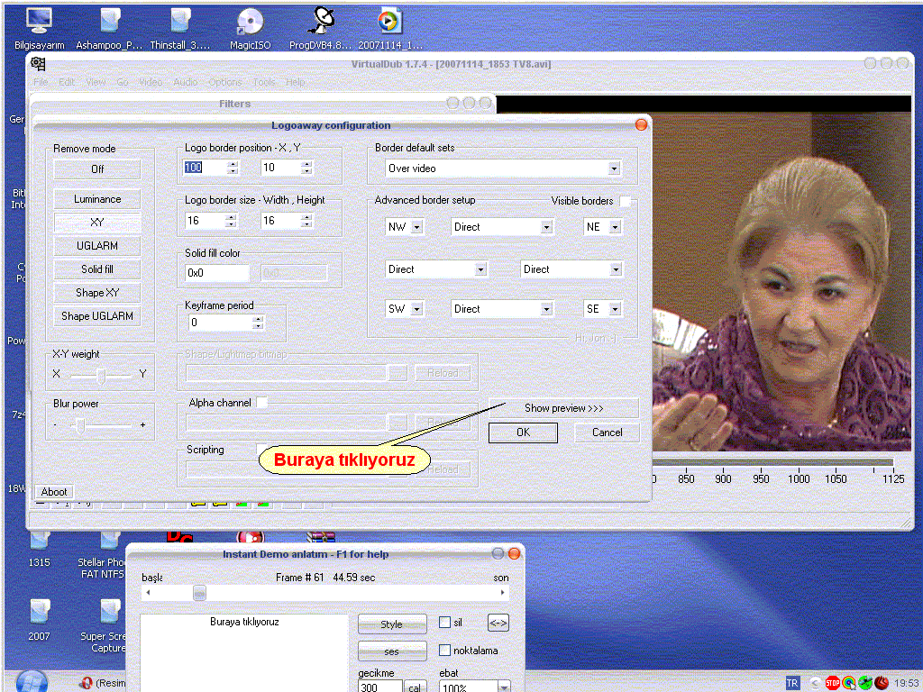Select UGLARM remove mode

pyautogui.click(x=97, y=246)
